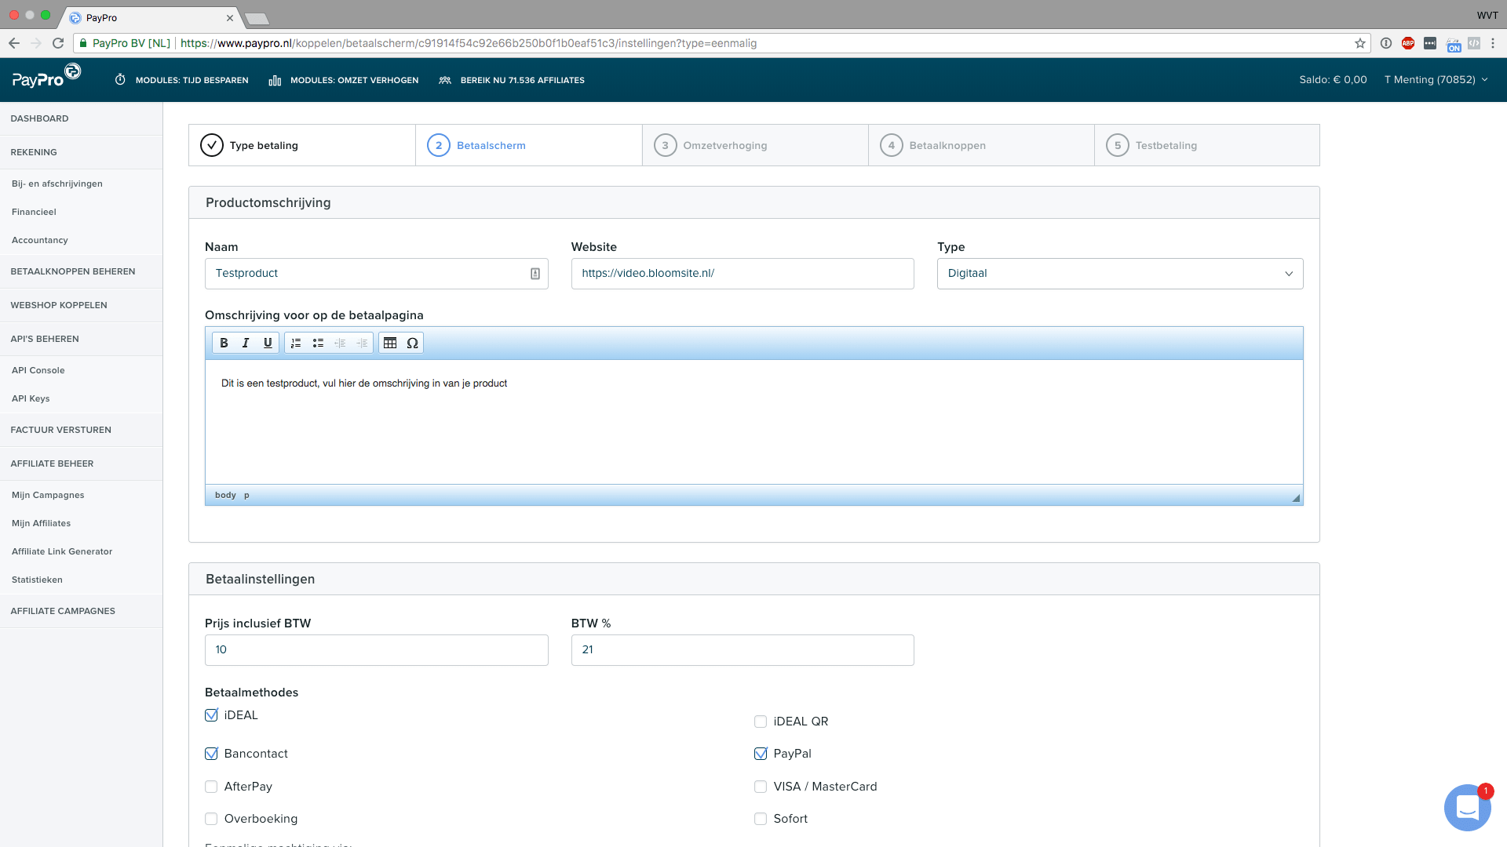This screenshot has width=1507, height=847.
Task: Click the PayPro logo
Action: pyautogui.click(x=46, y=77)
